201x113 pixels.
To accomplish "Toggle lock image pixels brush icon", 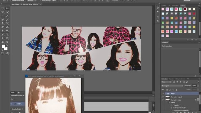I will pos(170,90).
